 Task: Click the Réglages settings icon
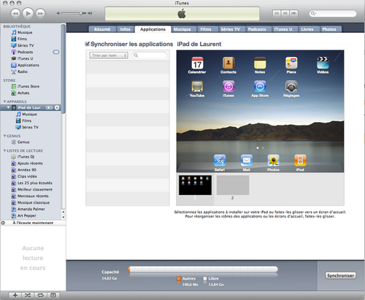tap(291, 86)
